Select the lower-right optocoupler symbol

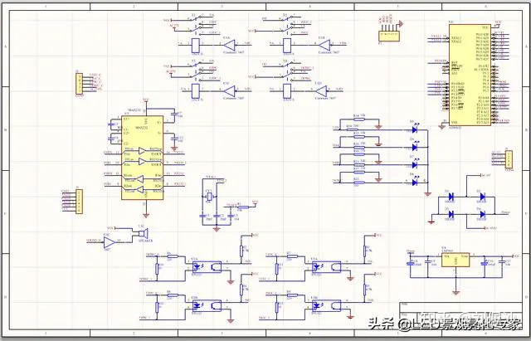click(326, 306)
